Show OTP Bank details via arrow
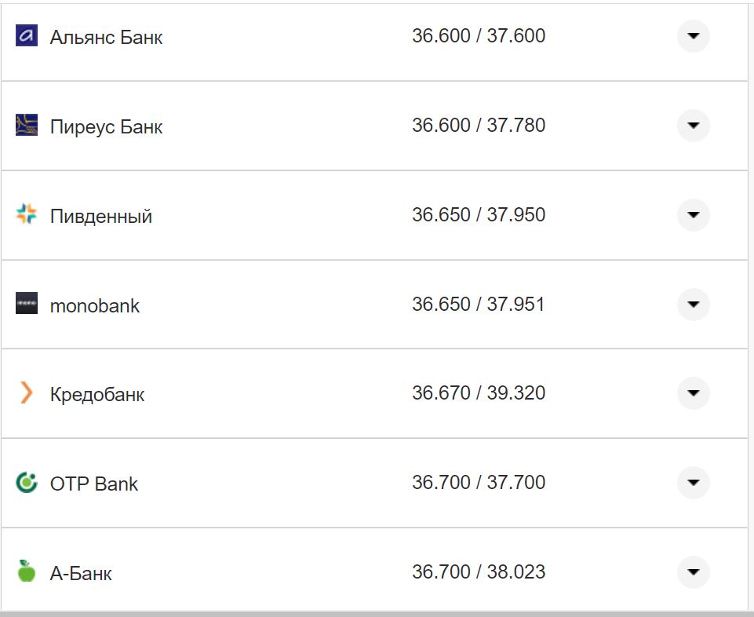 click(693, 482)
